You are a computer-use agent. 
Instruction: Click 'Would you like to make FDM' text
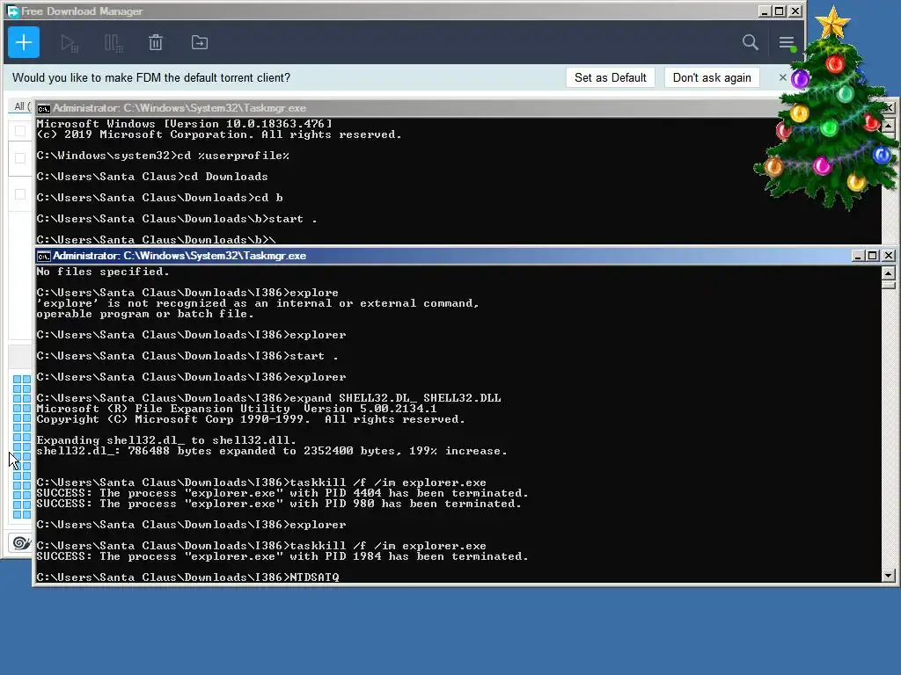click(151, 77)
